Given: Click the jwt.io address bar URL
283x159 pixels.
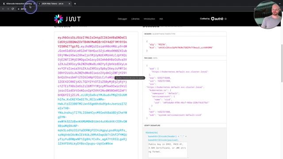Looking at the screenshot, I should [23, 9].
